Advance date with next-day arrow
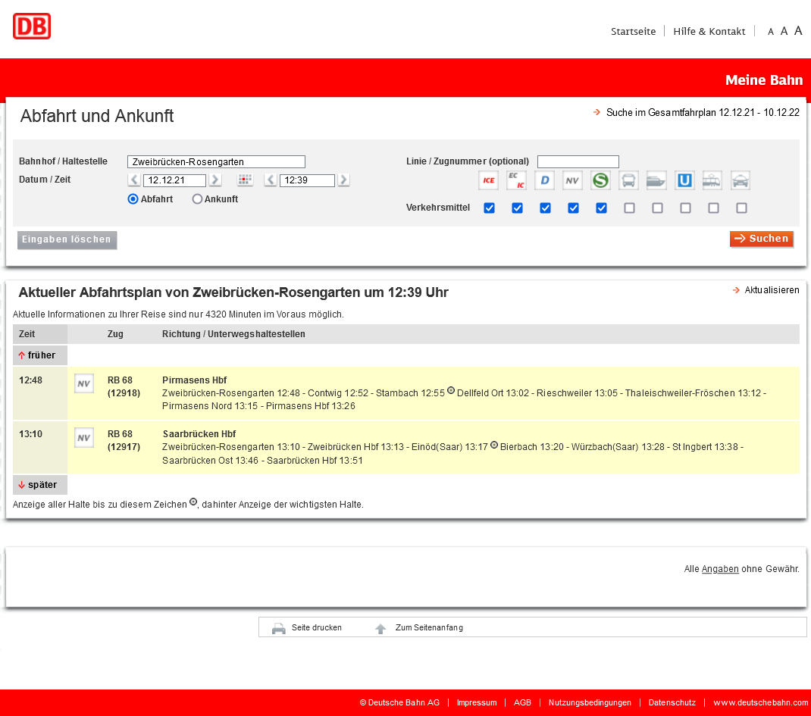811x716 pixels. pos(215,180)
